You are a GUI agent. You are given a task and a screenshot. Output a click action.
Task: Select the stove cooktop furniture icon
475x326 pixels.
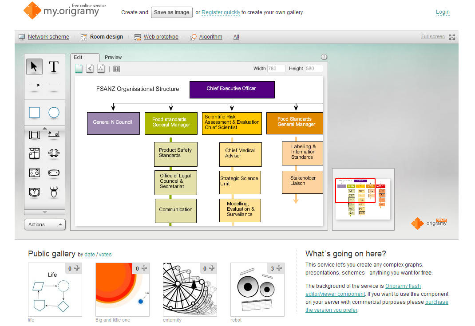point(34,173)
